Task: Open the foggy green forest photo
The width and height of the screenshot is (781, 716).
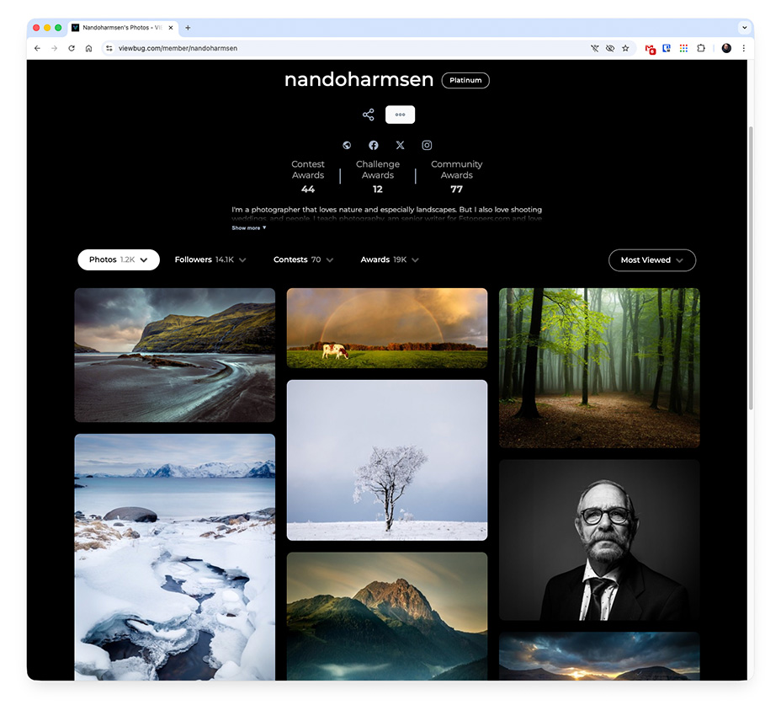Action: (x=599, y=367)
